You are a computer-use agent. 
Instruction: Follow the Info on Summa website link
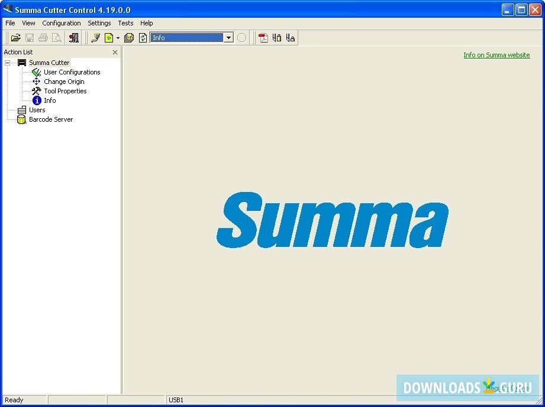click(496, 55)
